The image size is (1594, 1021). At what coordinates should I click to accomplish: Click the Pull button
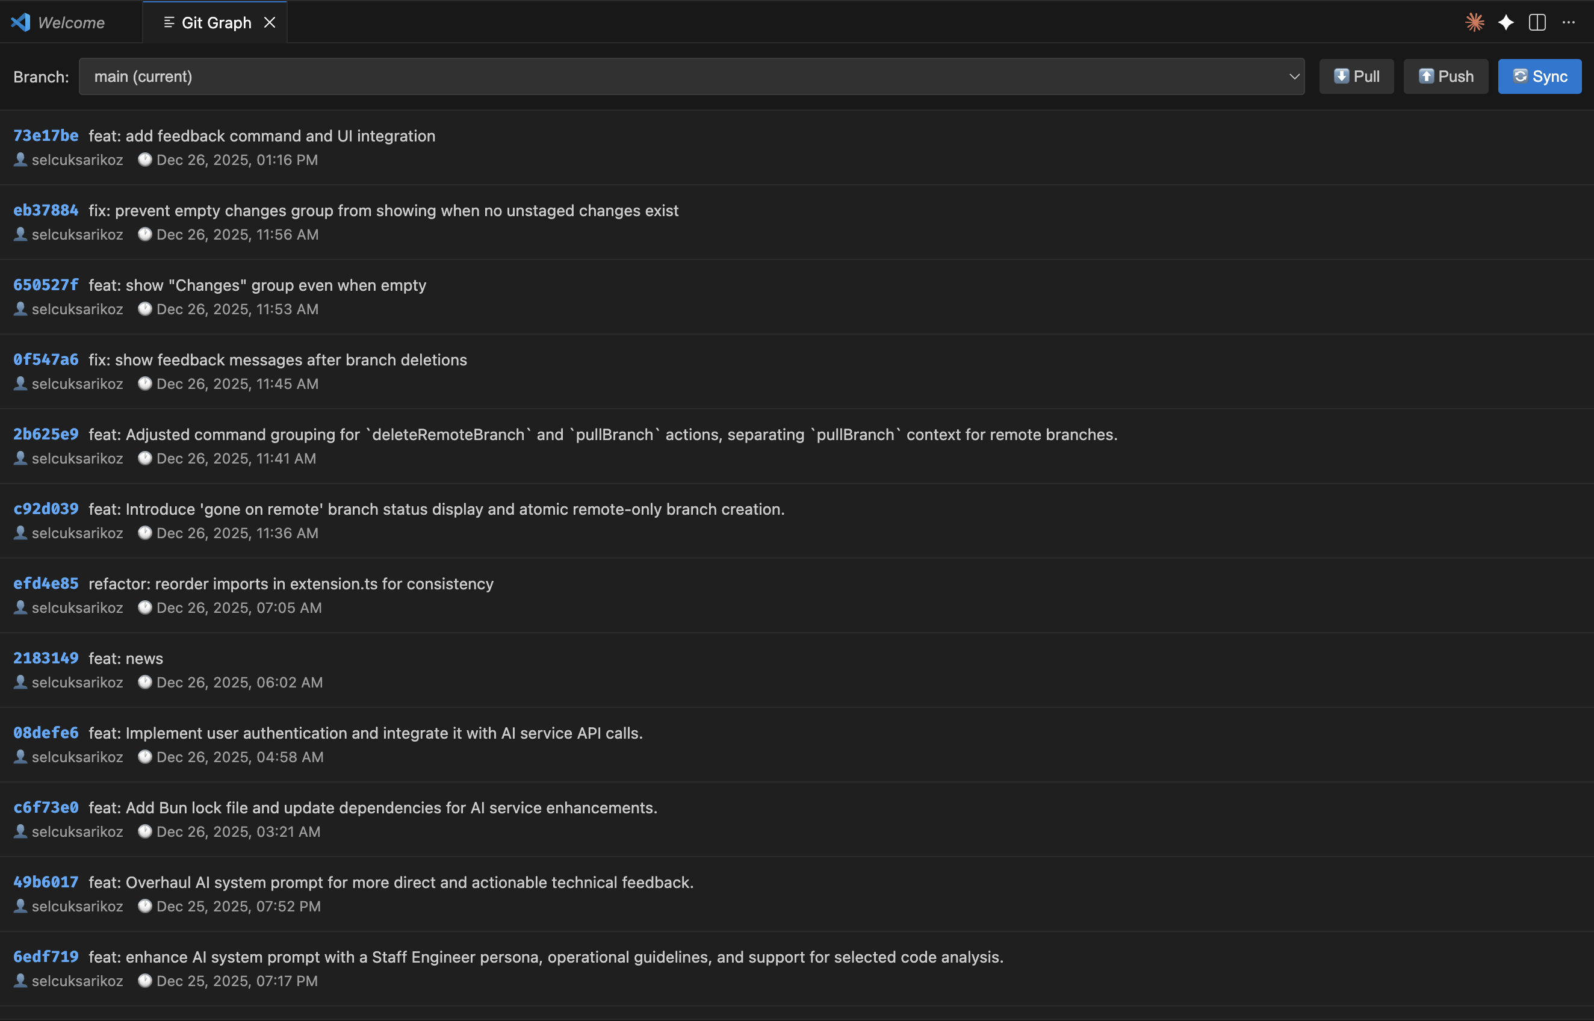(x=1356, y=76)
